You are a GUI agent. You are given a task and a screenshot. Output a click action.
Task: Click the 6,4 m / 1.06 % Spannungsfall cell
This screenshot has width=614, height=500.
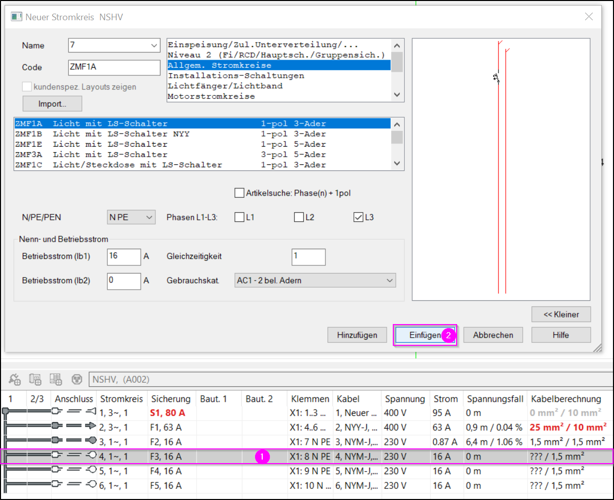pyautogui.click(x=494, y=442)
